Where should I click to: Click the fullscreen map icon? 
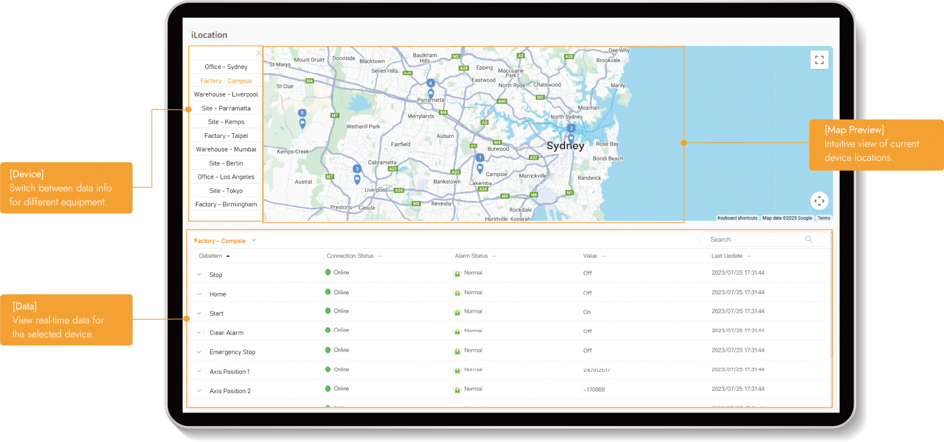pyautogui.click(x=819, y=60)
